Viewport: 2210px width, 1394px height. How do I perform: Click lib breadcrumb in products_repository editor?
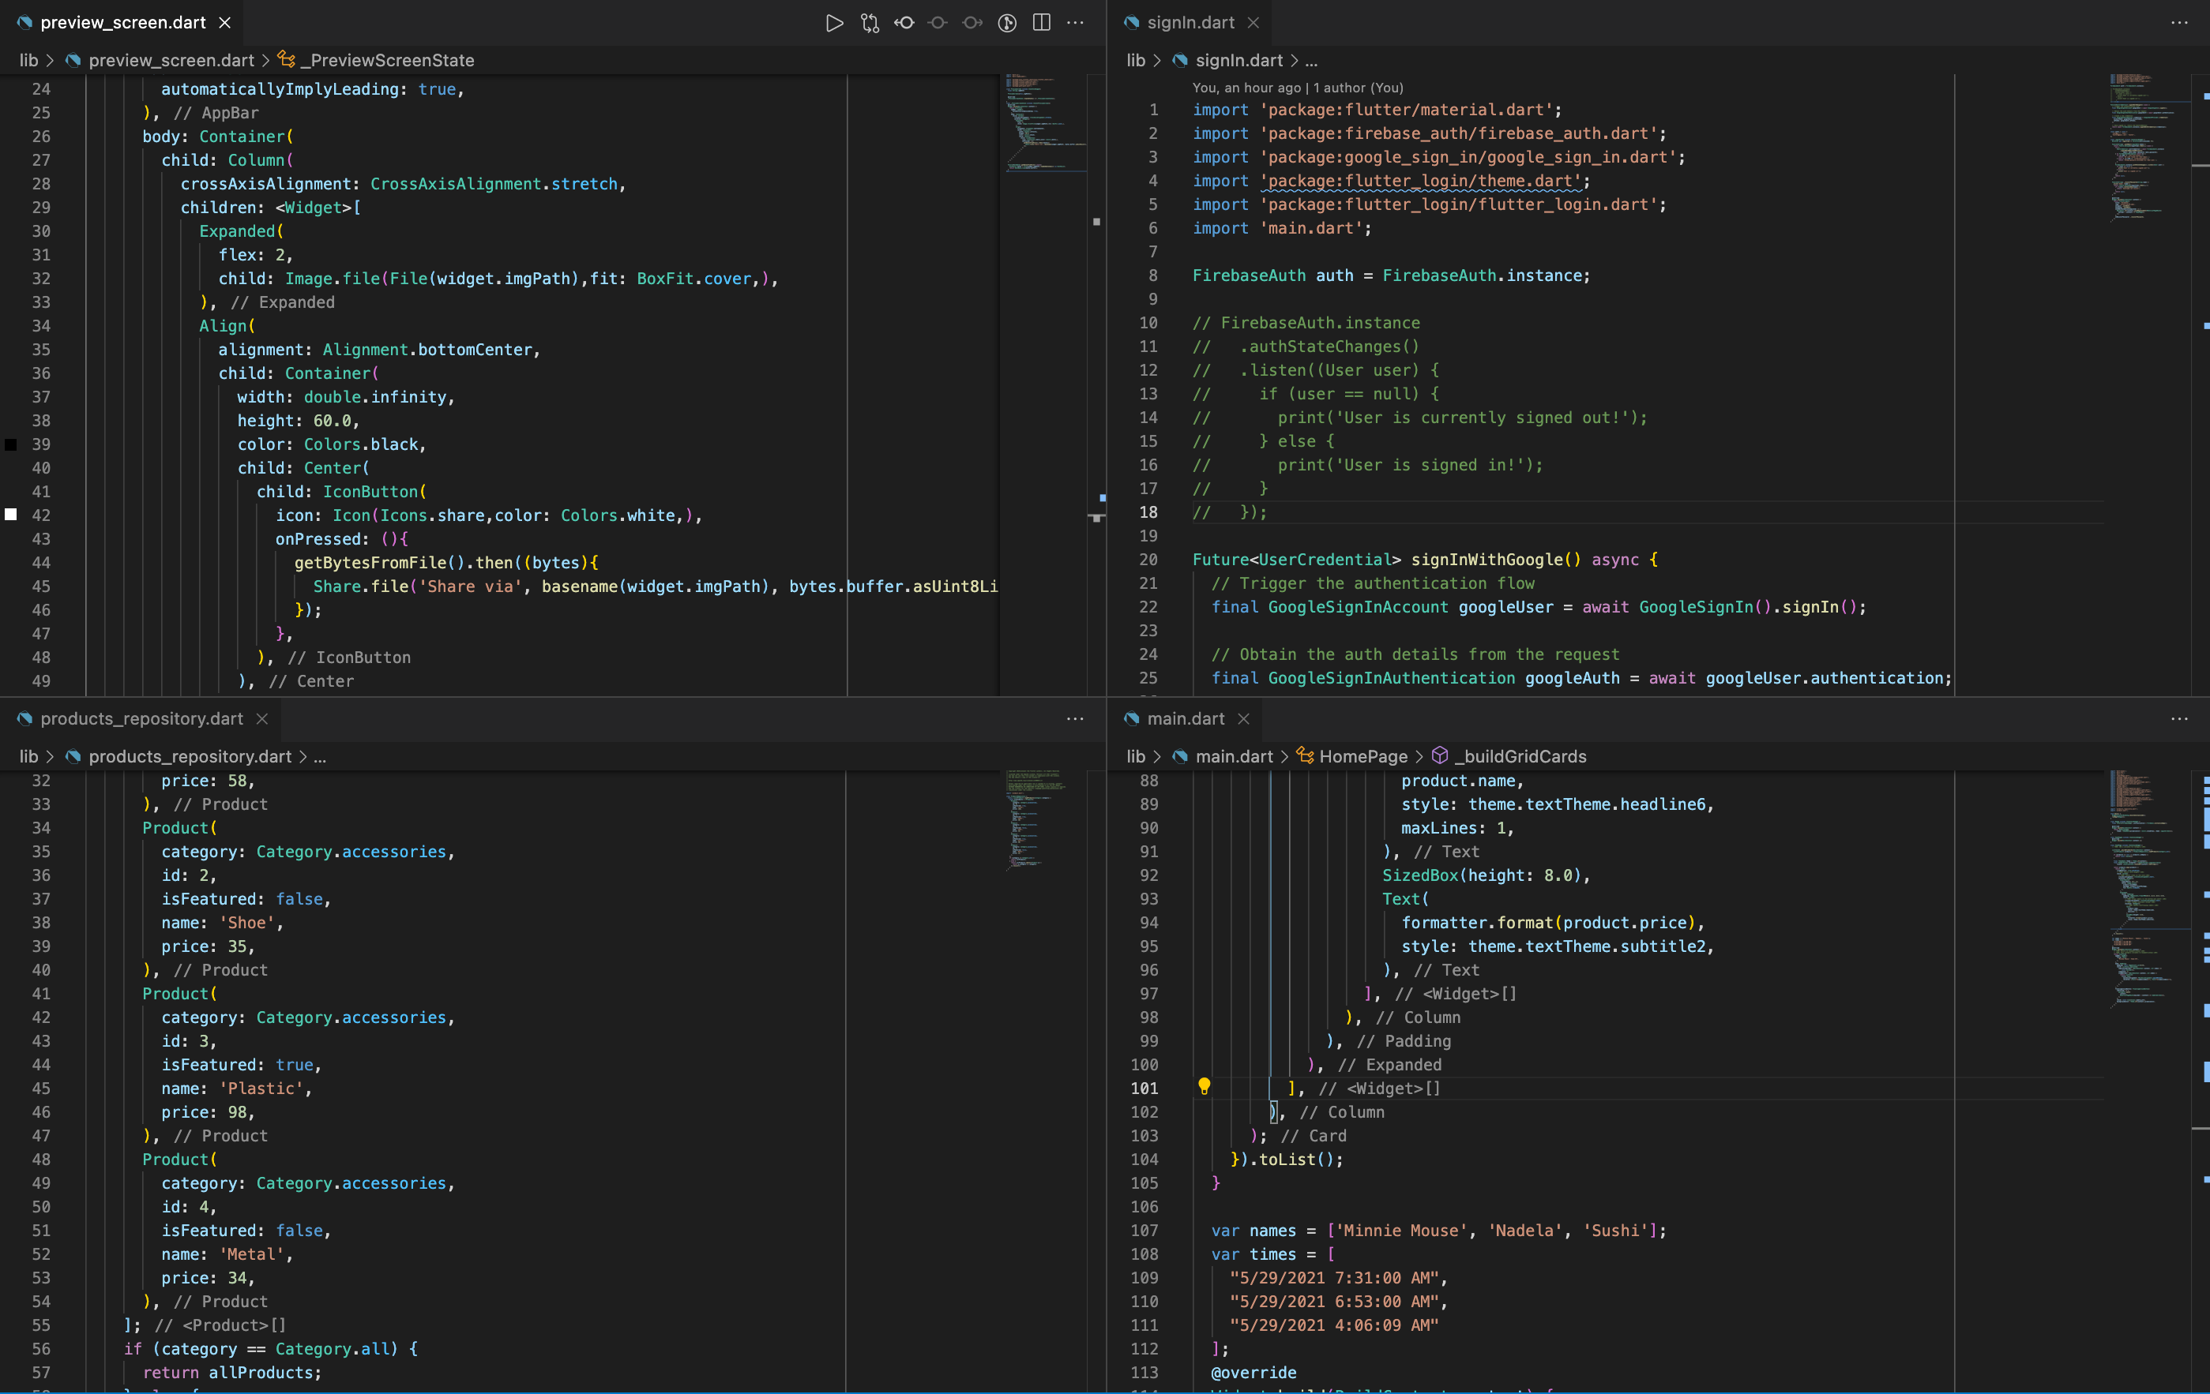click(x=29, y=757)
